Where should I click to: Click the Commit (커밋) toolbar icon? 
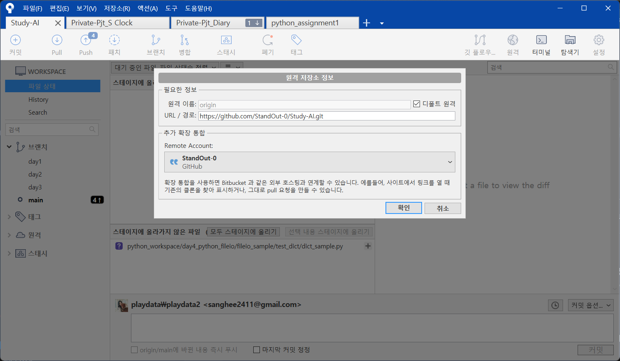[15, 44]
